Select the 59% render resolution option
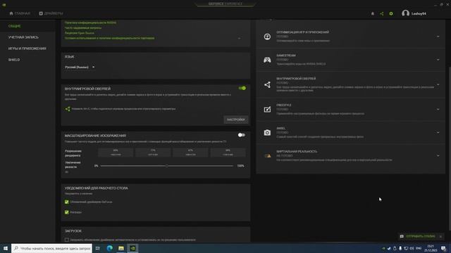Viewport: 451px width, 253px height. [x=228, y=153]
